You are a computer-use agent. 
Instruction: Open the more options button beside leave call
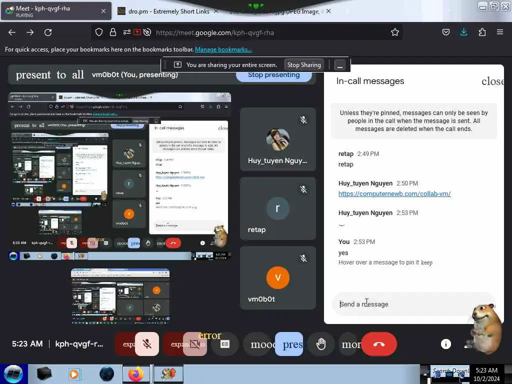point(349,344)
